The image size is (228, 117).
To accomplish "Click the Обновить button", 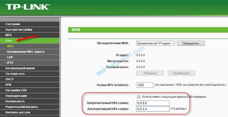I will (150, 73).
